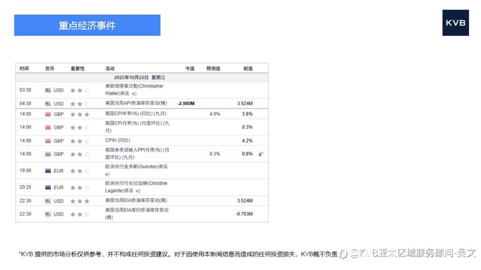This screenshot has height=270, width=481.
Task: Expand the date header 2025年10月22日 星期三
Action: point(142,77)
